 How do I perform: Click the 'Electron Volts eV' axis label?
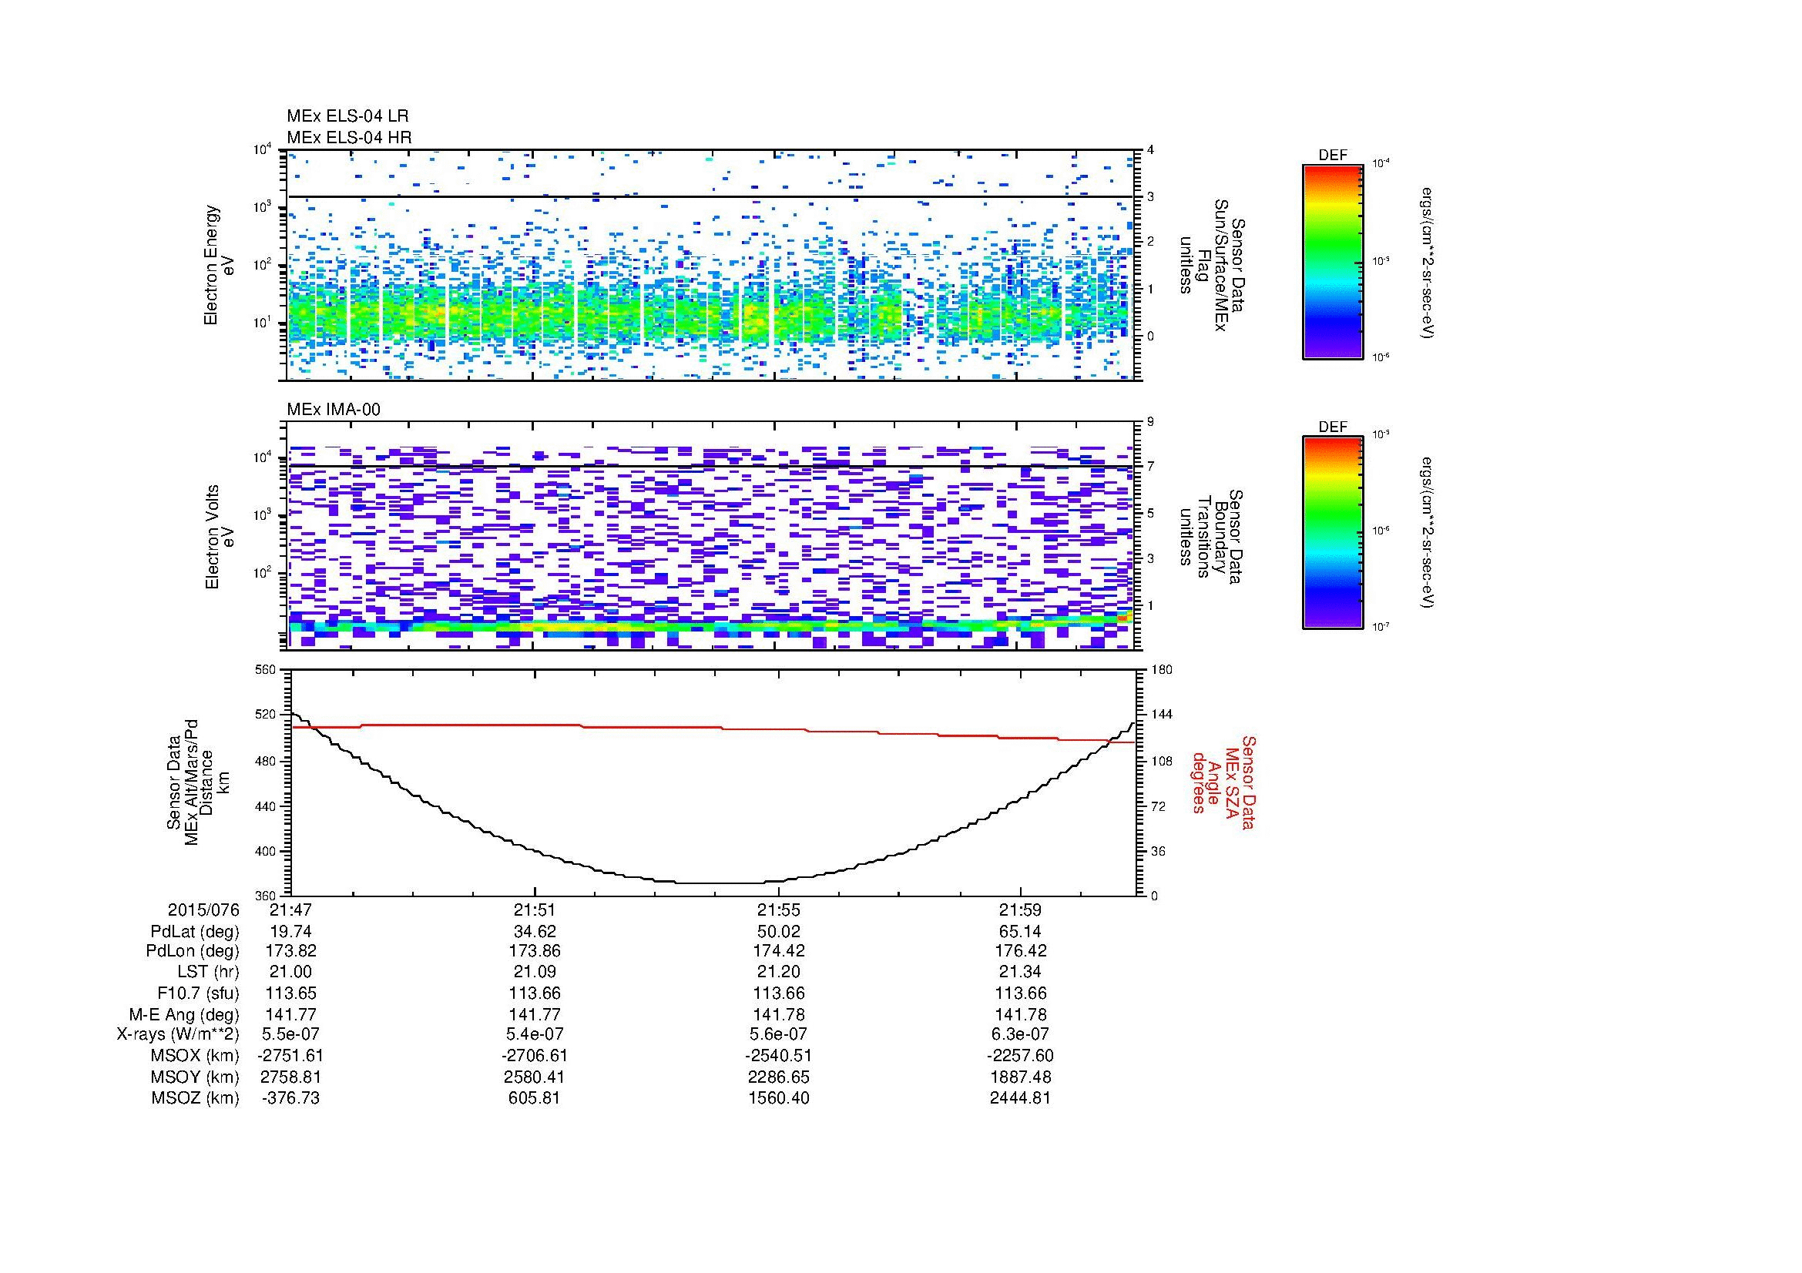(x=220, y=538)
